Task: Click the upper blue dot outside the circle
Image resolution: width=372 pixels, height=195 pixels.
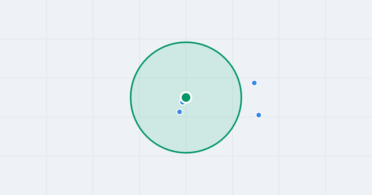Action: pyautogui.click(x=254, y=83)
